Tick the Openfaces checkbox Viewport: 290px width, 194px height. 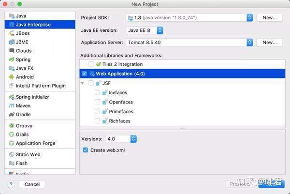click(x=97, y=102)
